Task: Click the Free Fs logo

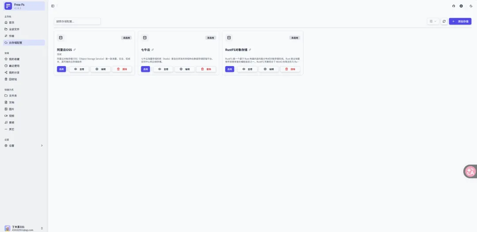Action: pyautogui.click(x=8, y=6)
